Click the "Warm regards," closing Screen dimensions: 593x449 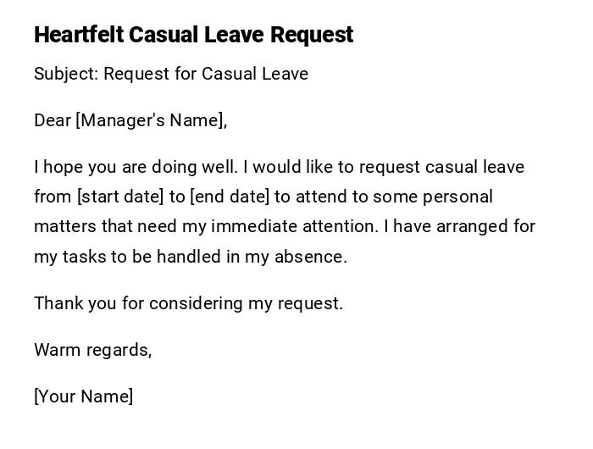(x=93, y=349)
